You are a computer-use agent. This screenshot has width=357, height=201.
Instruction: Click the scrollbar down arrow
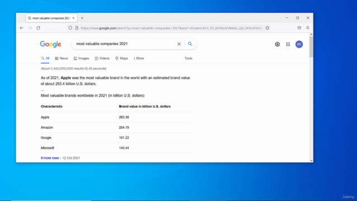(311, 161)
